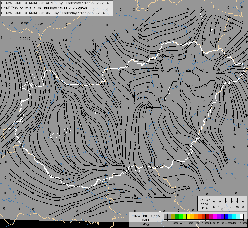Click the 'SYNOP Wind m/s' legend label
Screen dimensions: 248x228
pyautogui.click(x=204, y=204)
